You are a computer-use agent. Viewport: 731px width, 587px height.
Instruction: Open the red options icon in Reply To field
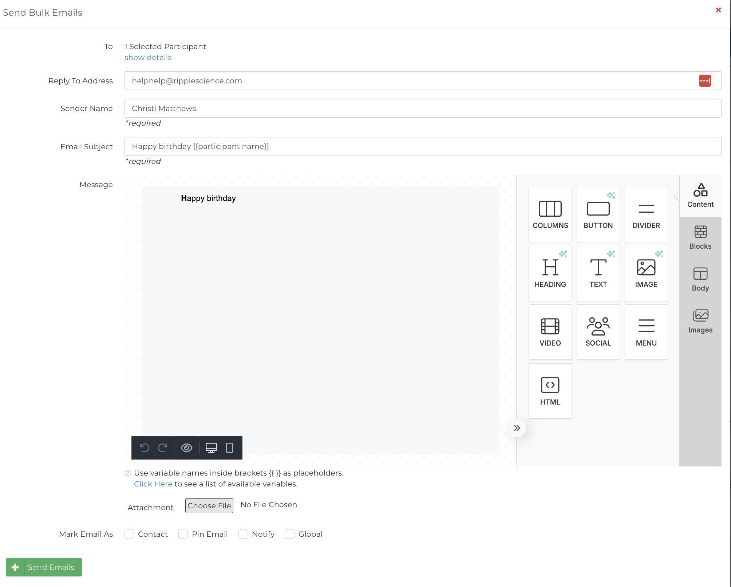tap(705, 81)
